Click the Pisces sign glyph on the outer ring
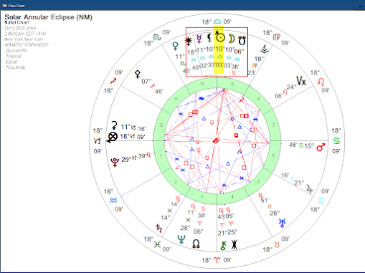The height and width of the screenshot is (273, 365). [x=157, y=244]
